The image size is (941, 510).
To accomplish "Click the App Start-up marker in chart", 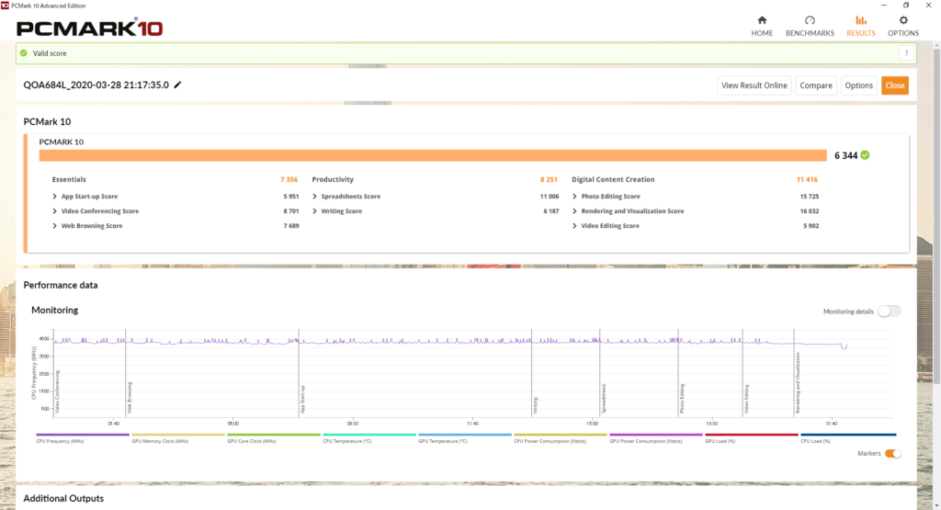I will click(302, 400).
